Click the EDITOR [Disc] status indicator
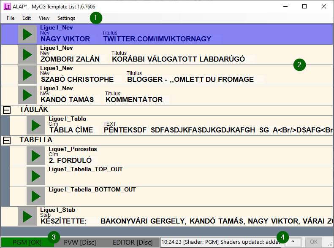334x248 pixels. 132,243
